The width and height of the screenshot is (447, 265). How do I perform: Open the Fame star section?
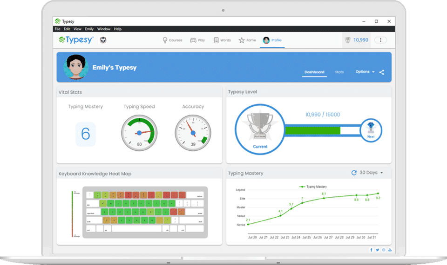(247, 40)
